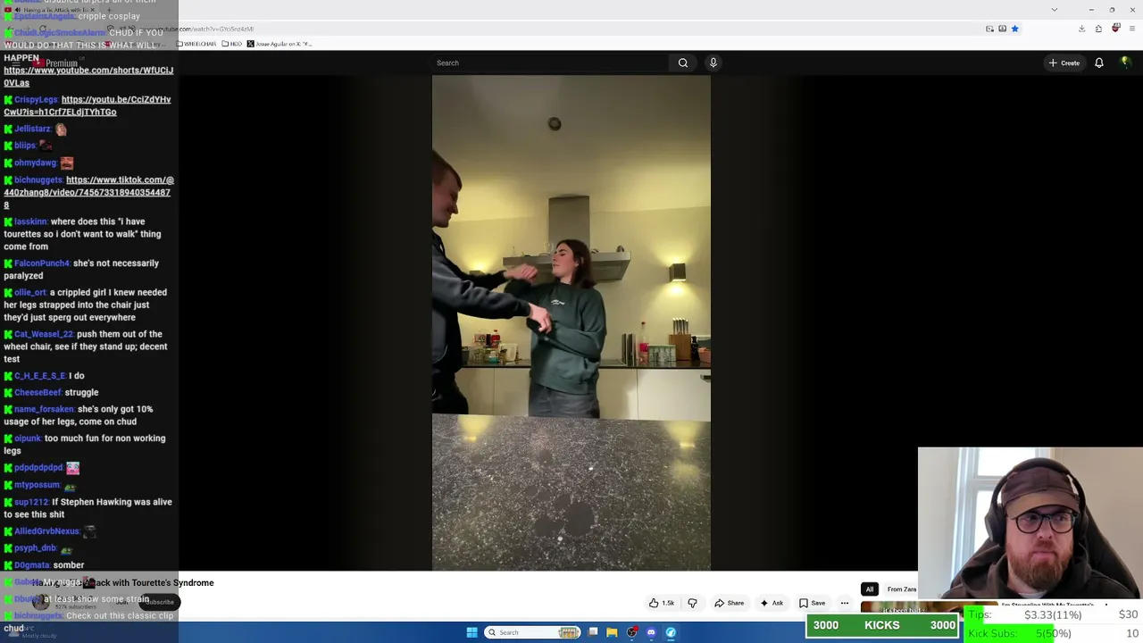This screenshot has width=1143, height=643.
Task: Open the YouTube shorts link in chat
Action: (x=88, y=76)
